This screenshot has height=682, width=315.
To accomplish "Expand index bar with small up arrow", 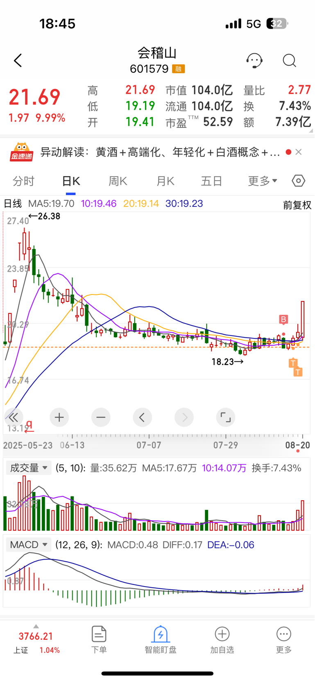I will point(36,626).
